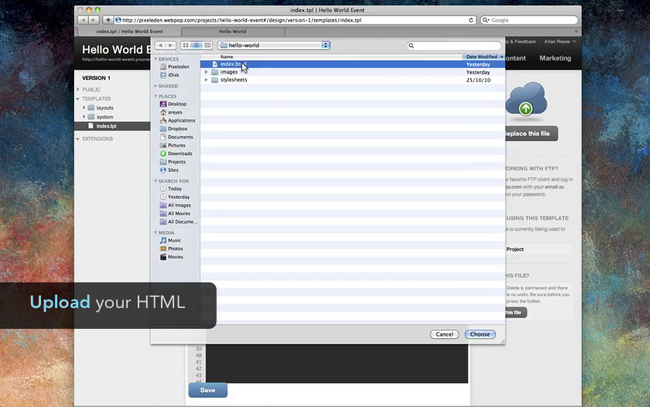Reload the page with the refresh icon
650x407 pixels.
pos(471,20)
